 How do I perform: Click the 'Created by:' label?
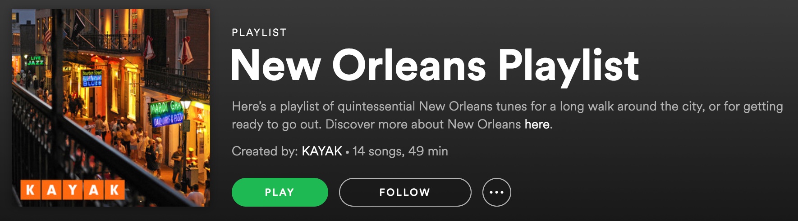click(x=265, y=151)
